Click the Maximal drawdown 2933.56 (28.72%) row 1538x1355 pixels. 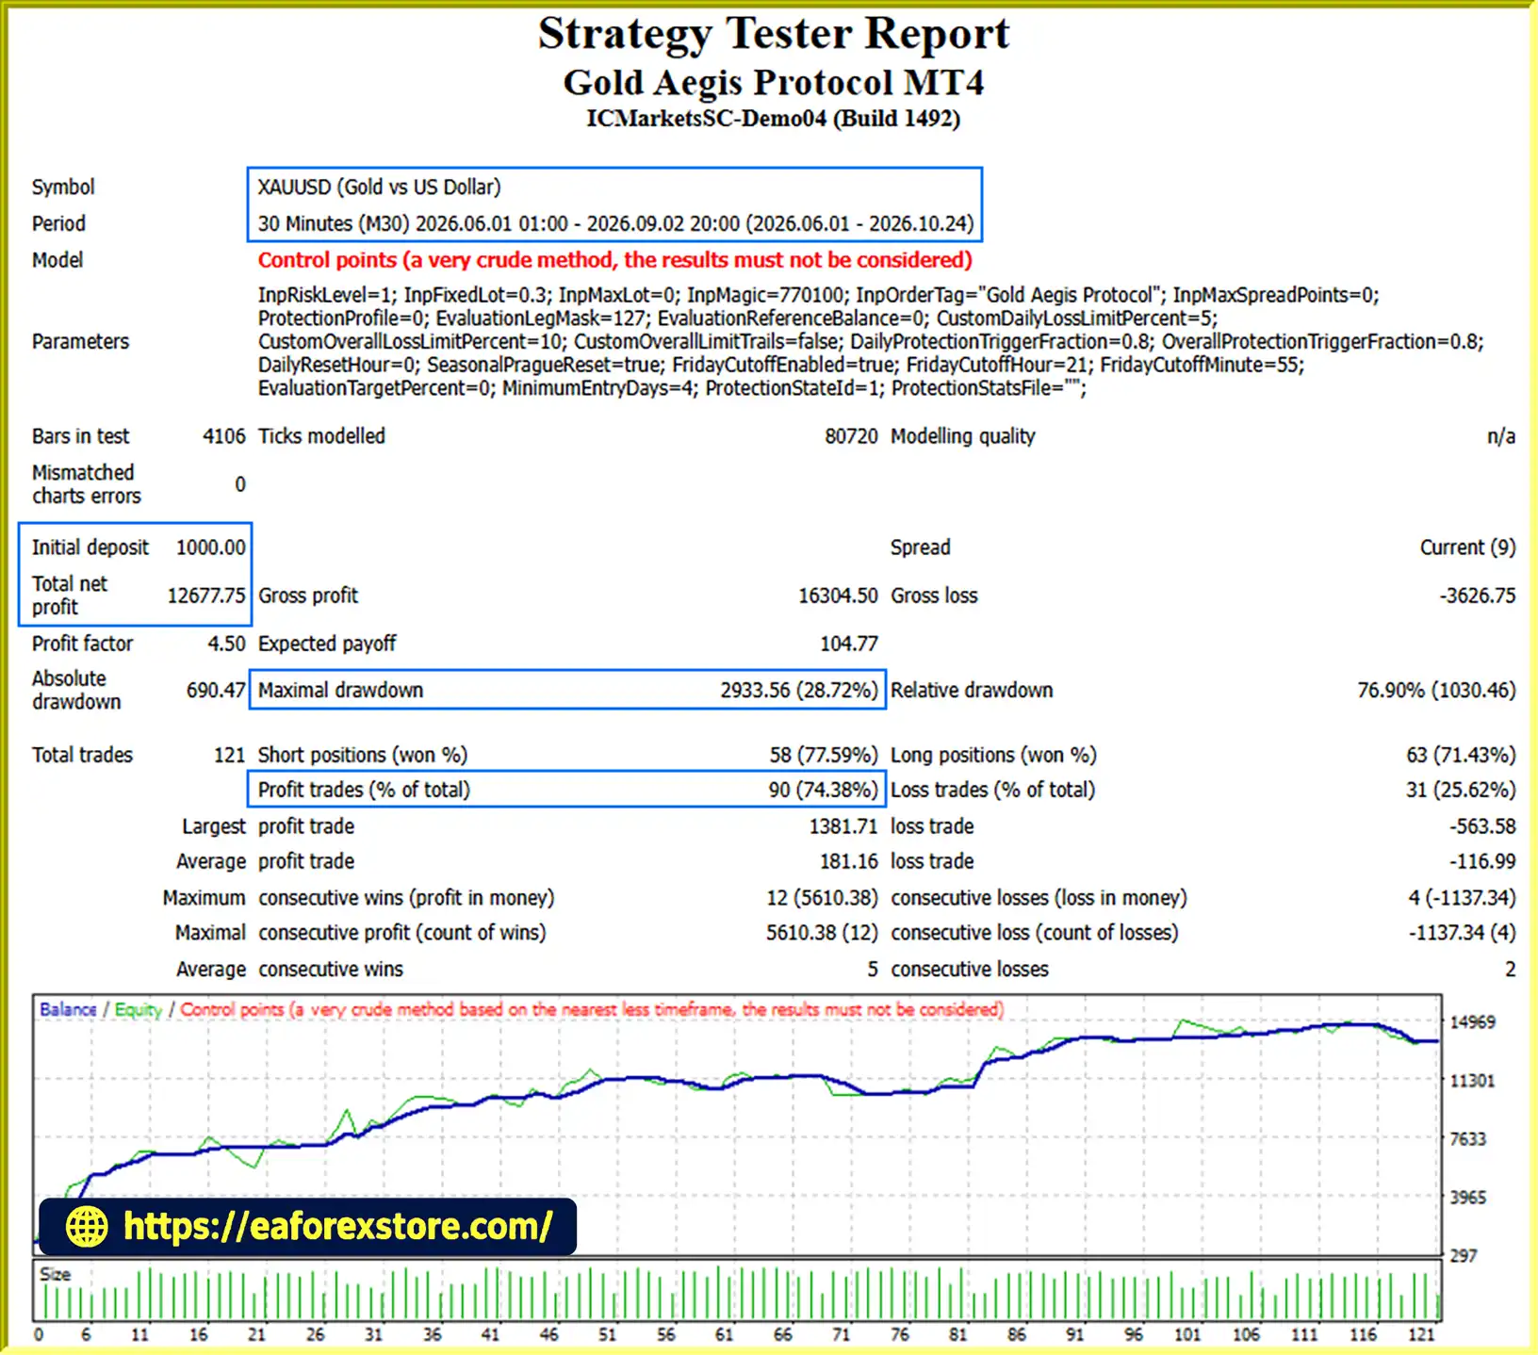click(x=567, y=690)
